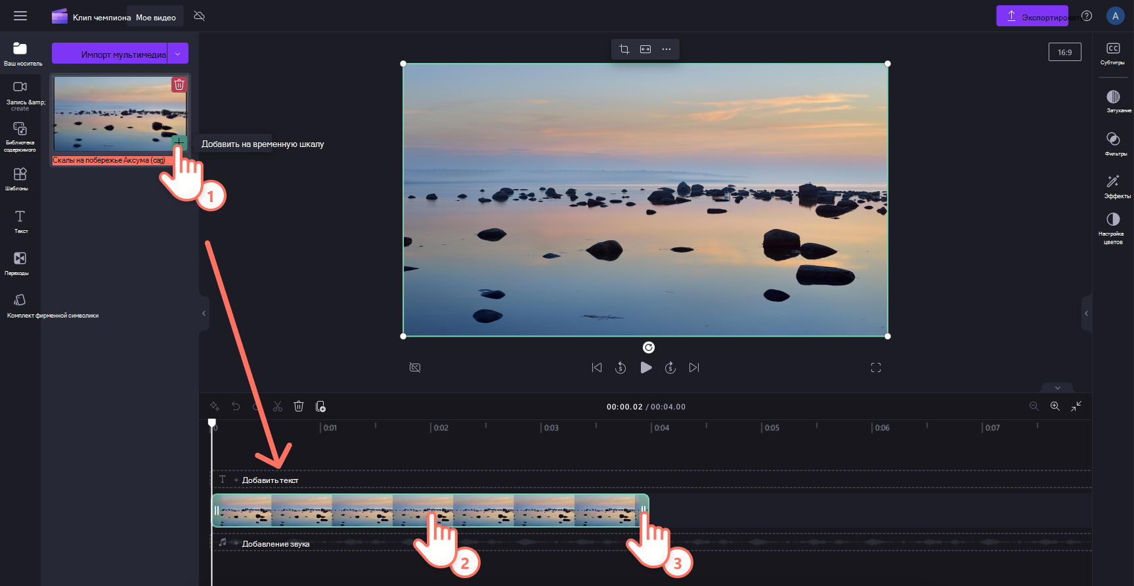Open cloud sync status icon
This screenshot has height=586, width=1134.
[200, 16]
